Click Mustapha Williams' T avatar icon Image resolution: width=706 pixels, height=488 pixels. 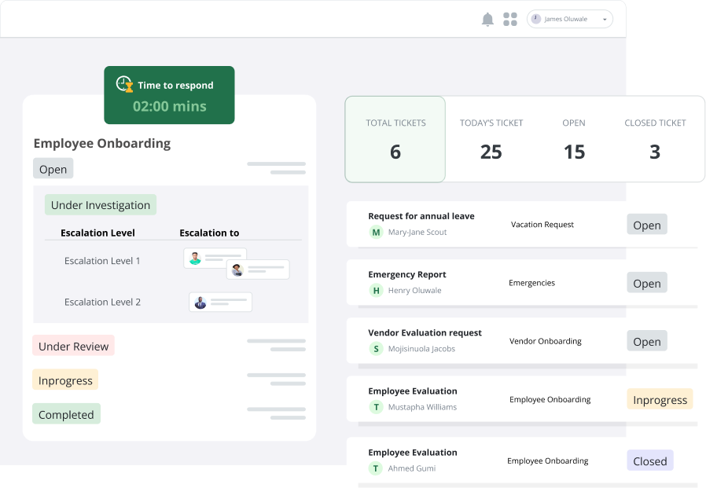pyautogui.click(x=377, y=407)
